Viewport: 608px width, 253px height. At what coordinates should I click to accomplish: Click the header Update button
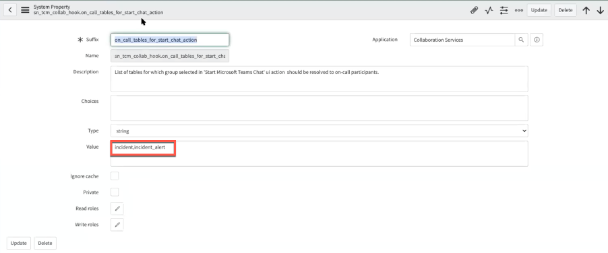539,11
